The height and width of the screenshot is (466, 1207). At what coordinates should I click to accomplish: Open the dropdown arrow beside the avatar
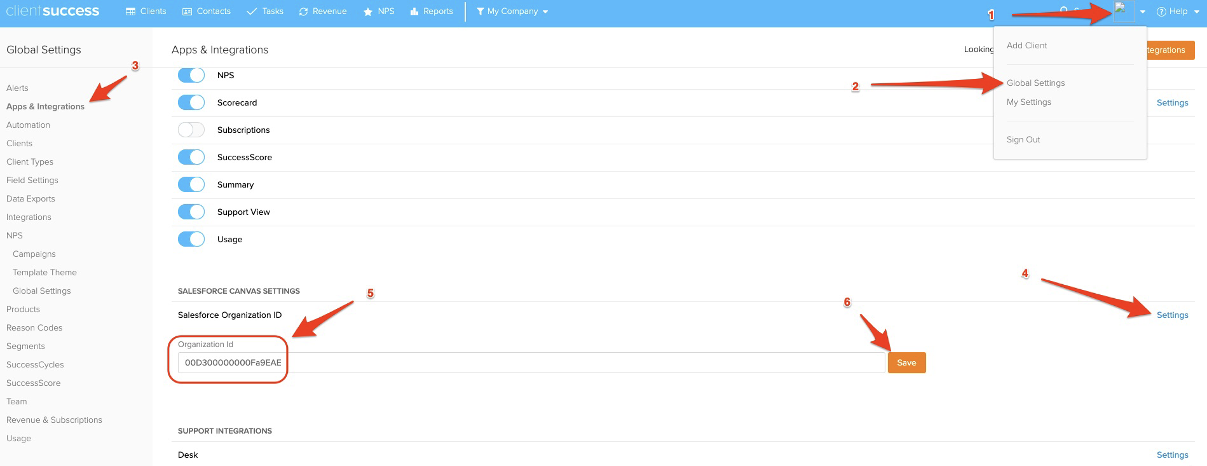pyautogui.click(x=1143, y=12)
